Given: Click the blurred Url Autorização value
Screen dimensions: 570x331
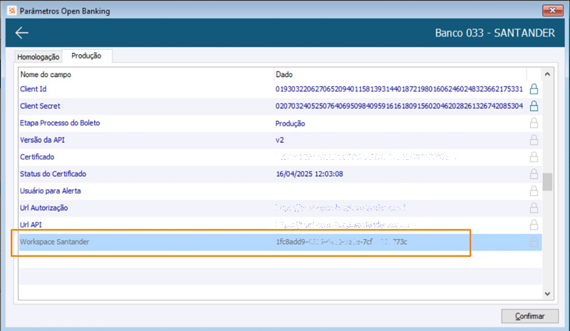Looking at the screenshot, I should click(341, 208).
